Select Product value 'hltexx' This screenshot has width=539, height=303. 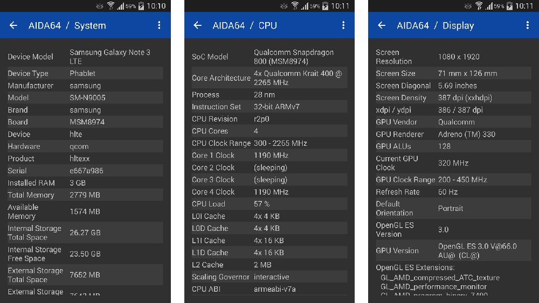pos(79,159)
